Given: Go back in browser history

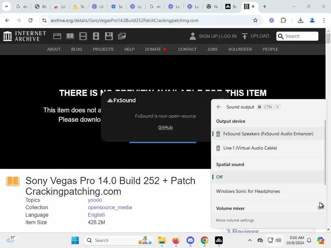Looking at the screenshot, I should point(7,20).
